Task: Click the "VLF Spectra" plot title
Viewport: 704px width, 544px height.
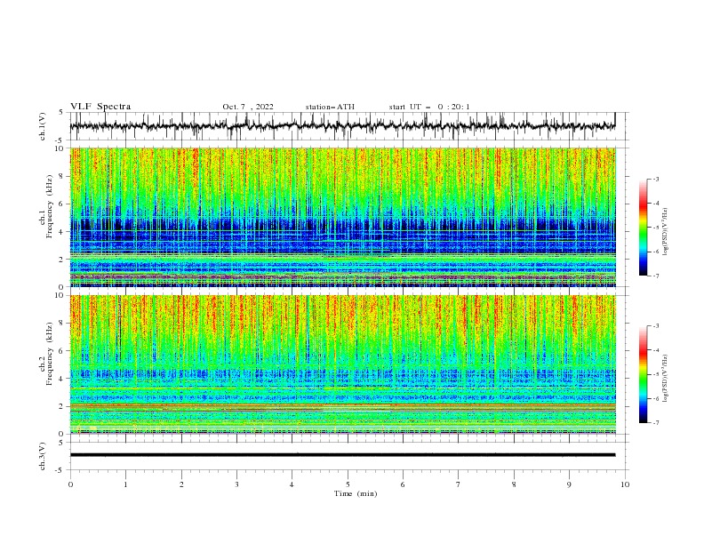Action: tap(100, 107)
